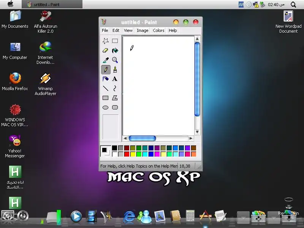Select the Polygon shape tool
This screenshot has width=304, height=228.
click(x=115, y=98)
